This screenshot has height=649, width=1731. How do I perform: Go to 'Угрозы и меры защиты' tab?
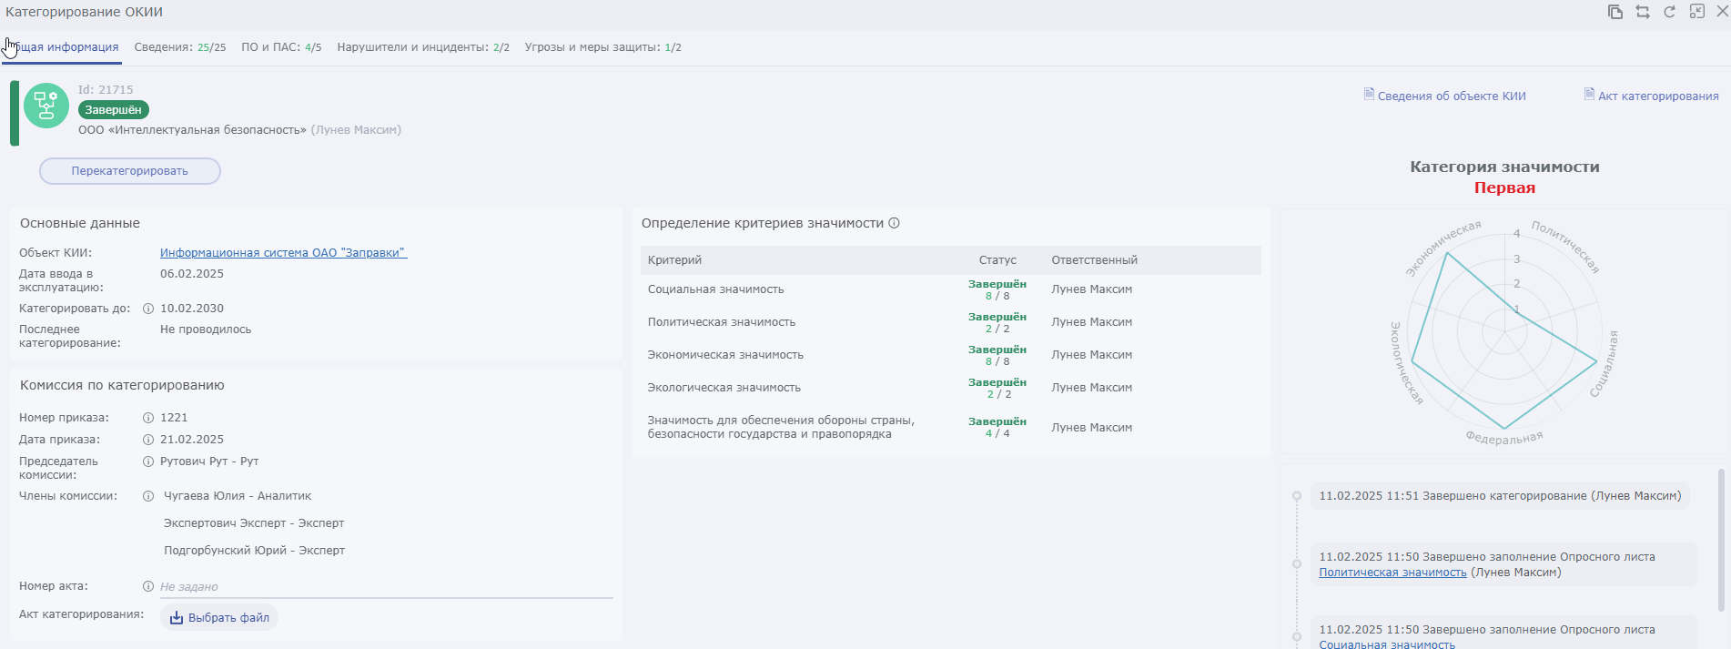coord(602,47)
